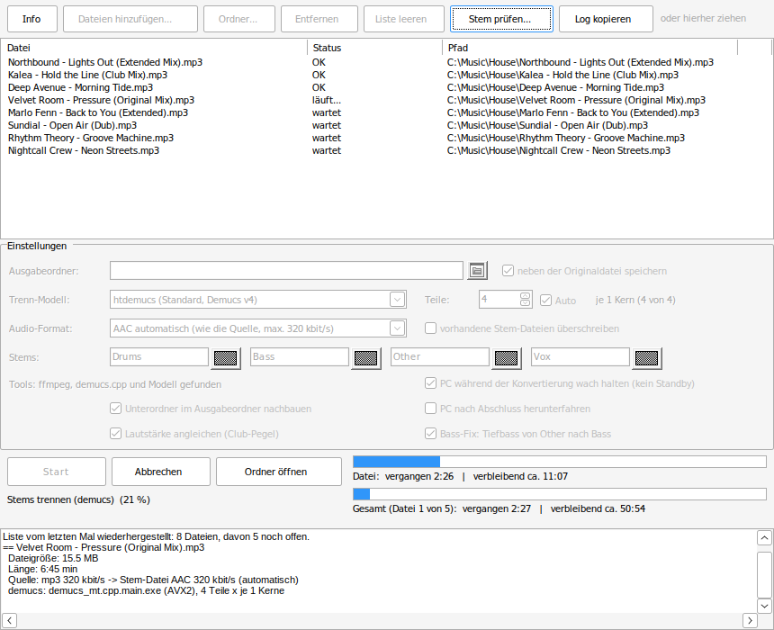Select 'Northbound - Lights Out (Extended Mix).mp3' row
Image resolution: width=774 pixels, height=630 pixels.
point(385,62)
